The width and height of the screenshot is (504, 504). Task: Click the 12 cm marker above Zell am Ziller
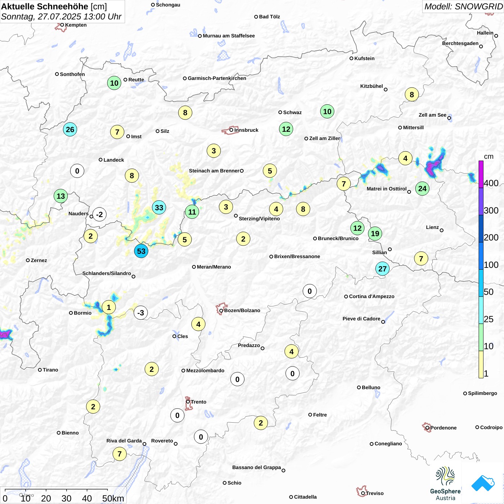[286, 129]
